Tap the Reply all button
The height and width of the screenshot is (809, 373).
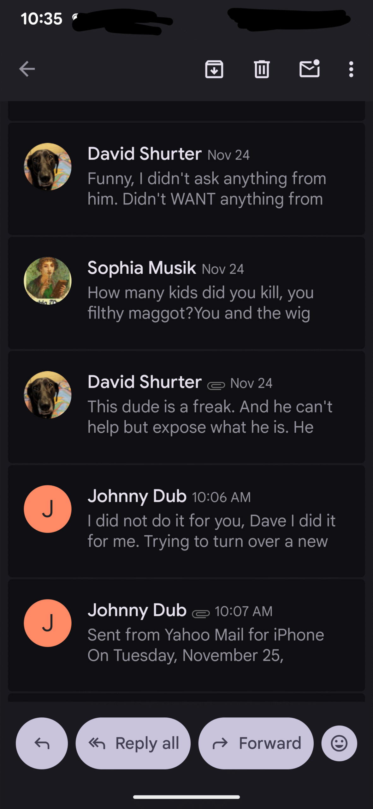pos(133,743)
